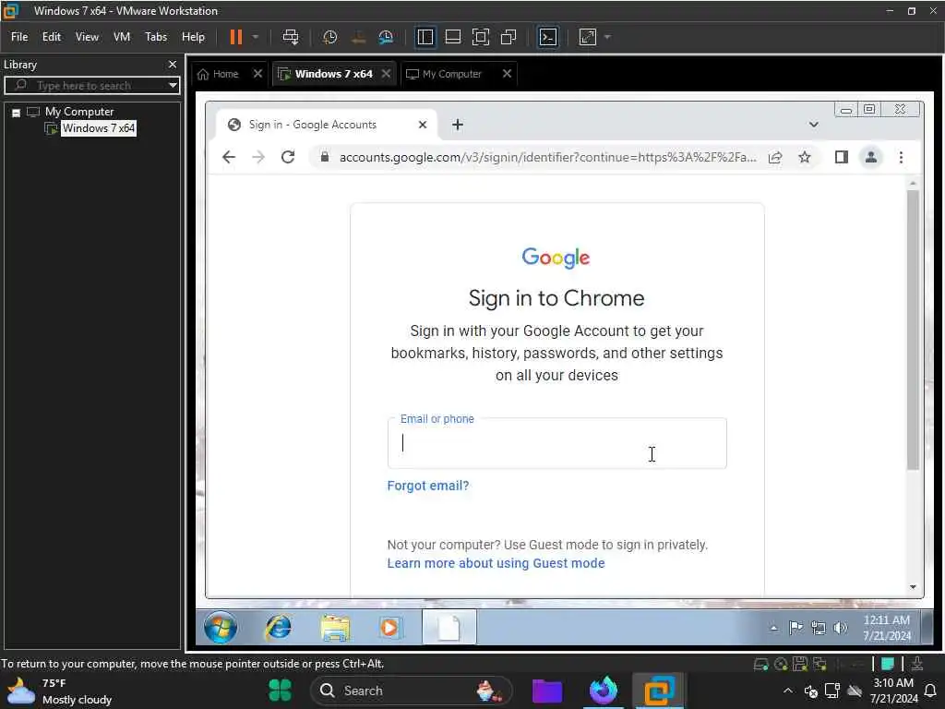Image resolution: width=945 pixels, height=709 pixels.
Task: Go back in Chrome
Action: [x=229, y=157]
